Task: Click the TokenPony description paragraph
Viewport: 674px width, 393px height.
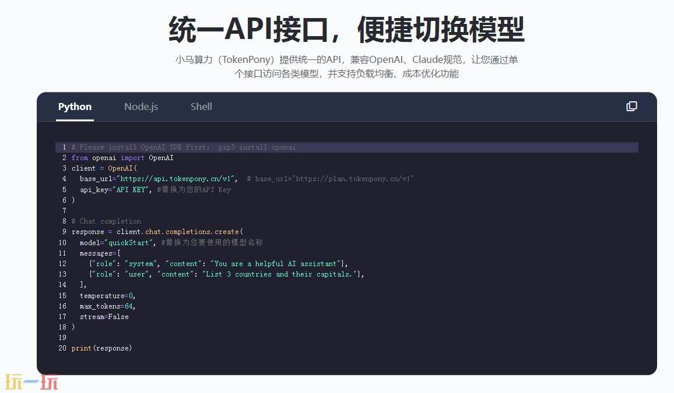Action: click(336, 67)
